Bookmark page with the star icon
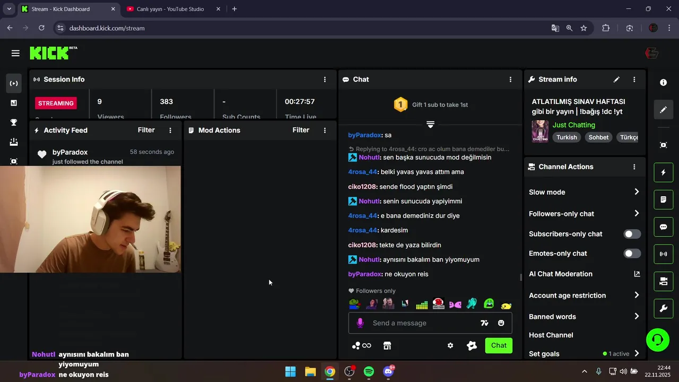Image resolution: width=679 pixels, height=382 pixels. (584, 28)
